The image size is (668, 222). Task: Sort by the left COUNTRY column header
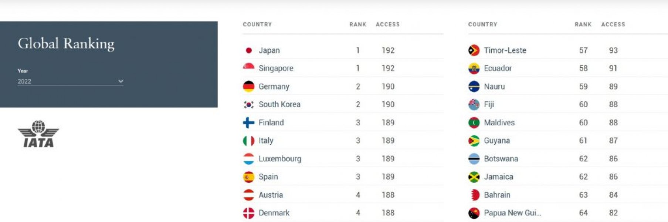tap(257, 24)
